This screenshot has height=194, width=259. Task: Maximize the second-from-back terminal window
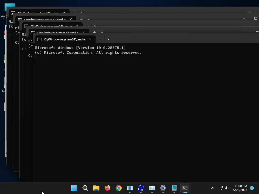click(x=256, y=18)
